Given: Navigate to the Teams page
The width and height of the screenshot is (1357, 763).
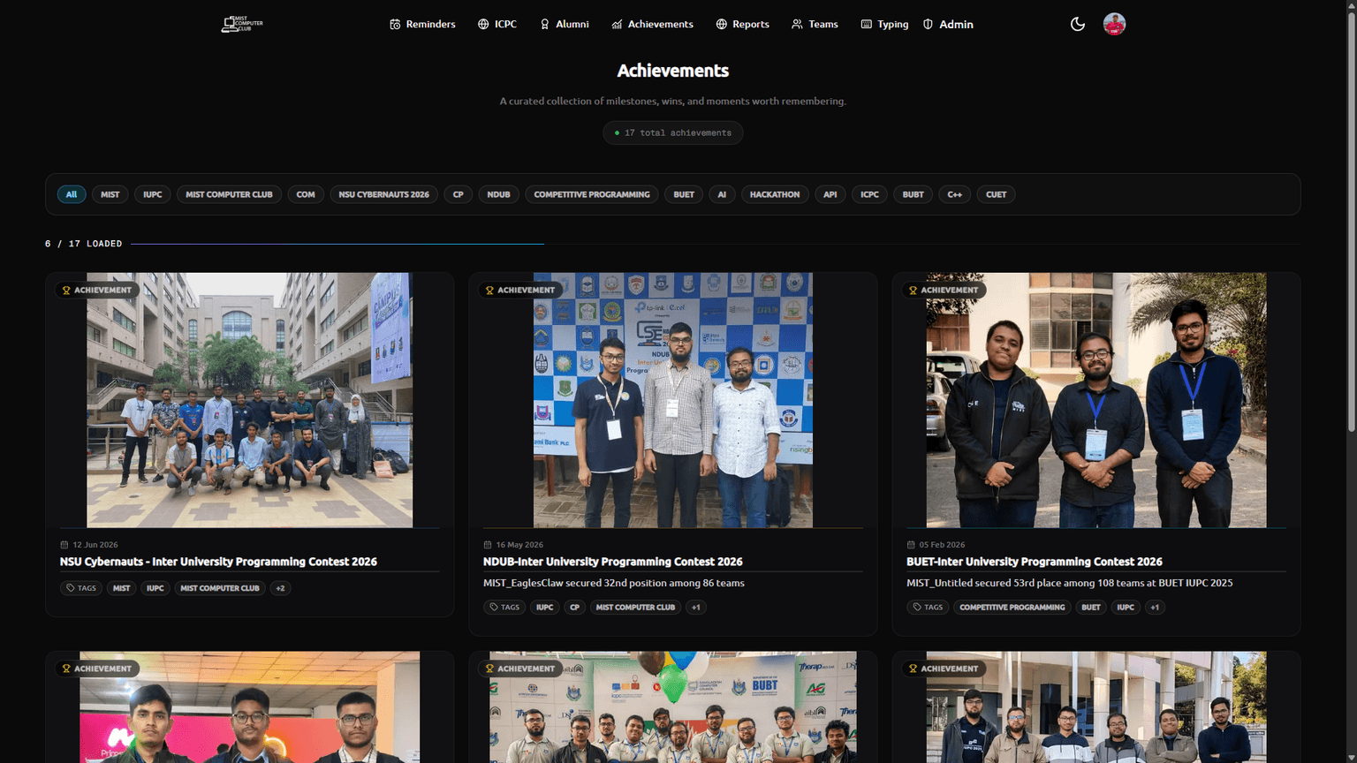Looking at the screenshot, I should pyautogui.click(x=815, y=25).
